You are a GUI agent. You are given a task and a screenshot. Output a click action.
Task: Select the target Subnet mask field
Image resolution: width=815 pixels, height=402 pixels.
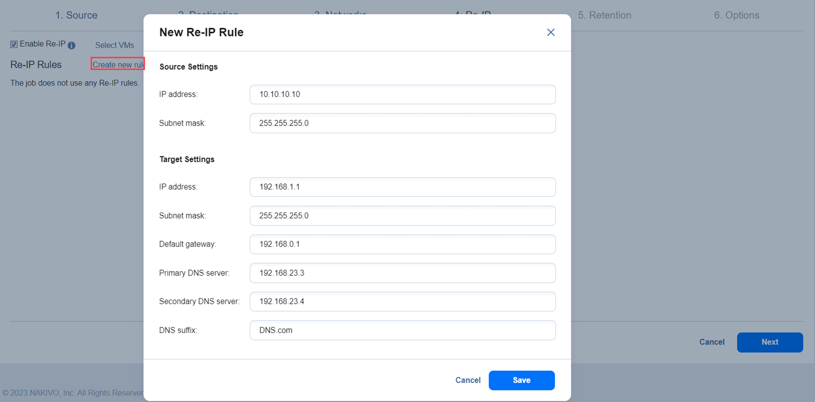[x=402, y=215]
